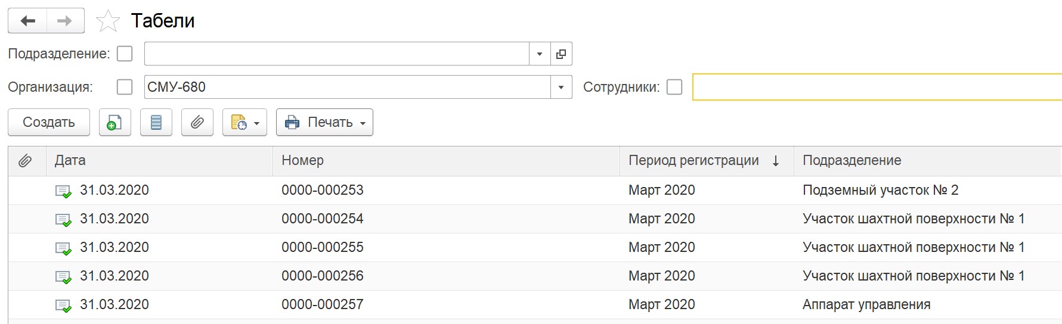Add Табели to favorites with star icon

tap(108, 21)
